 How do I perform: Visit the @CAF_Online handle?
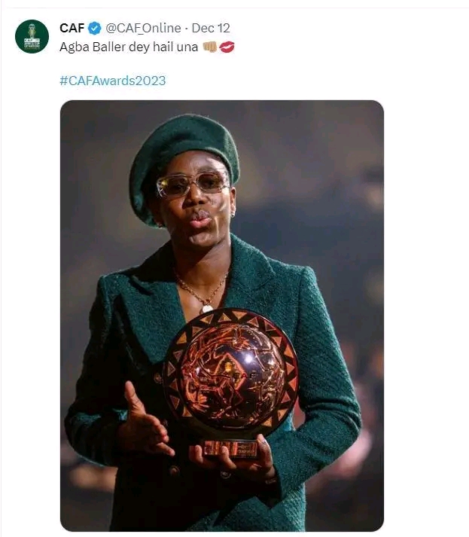point(143,29)
